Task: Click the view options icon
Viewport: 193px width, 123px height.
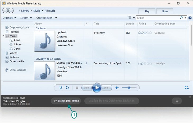Action: tap(129, 18)
